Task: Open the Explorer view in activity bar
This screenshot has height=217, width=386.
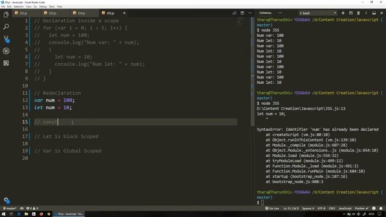Action: (6, 14)
